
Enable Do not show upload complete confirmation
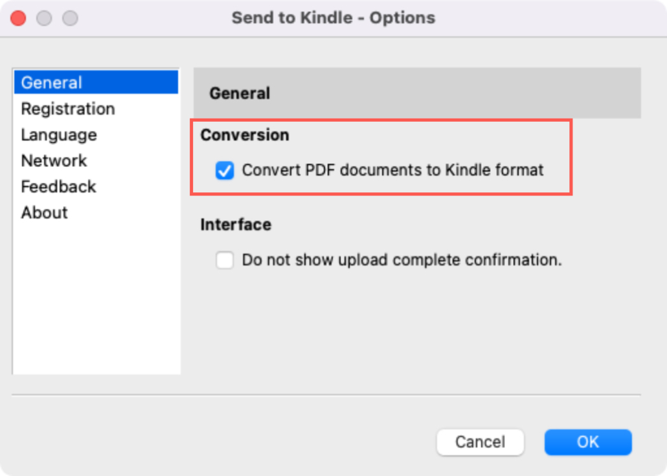225,260
